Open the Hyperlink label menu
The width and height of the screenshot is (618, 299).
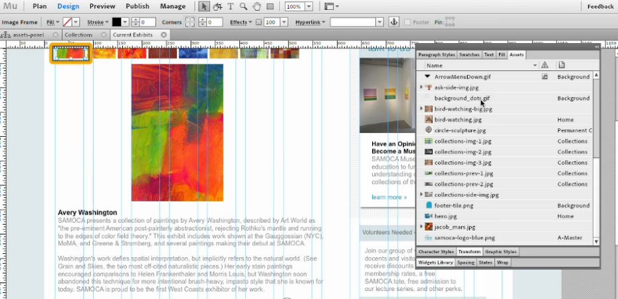click(310, 23)
